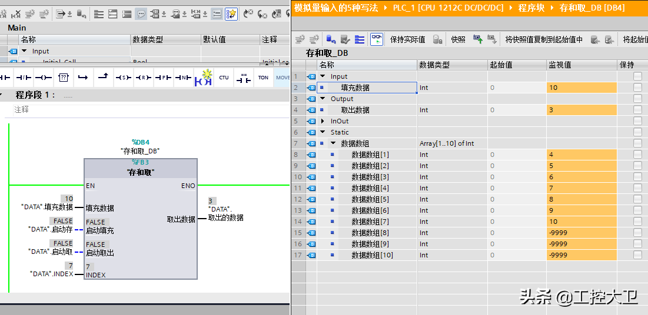The image size is (648, 315).
Task: Click the database undo icon in DB toolbar
Action: pyautogui.click(x=331, y=39)
